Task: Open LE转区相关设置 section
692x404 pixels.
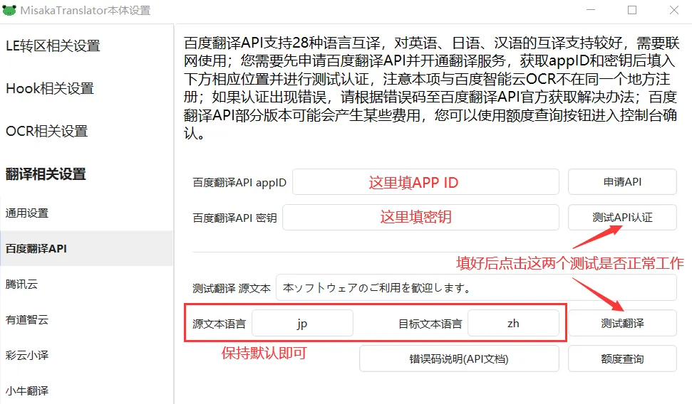Action: coord(53,46)
